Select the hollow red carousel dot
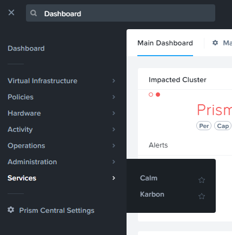 151,95
